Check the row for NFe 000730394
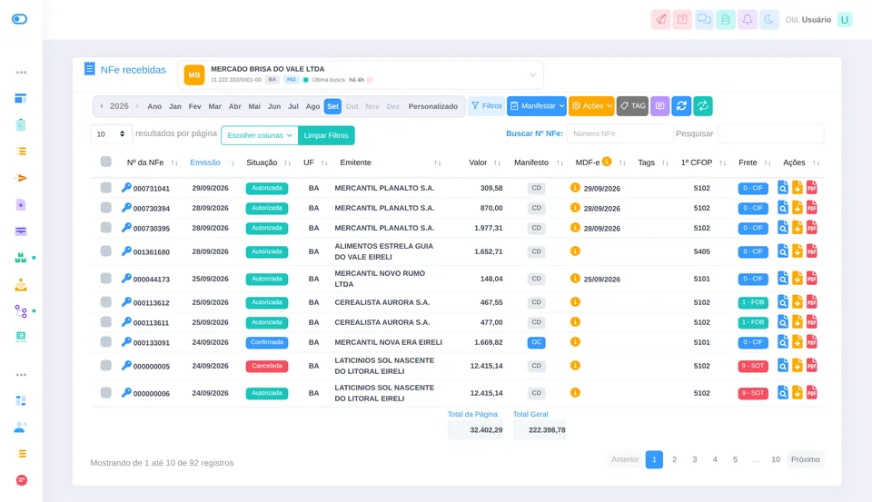This screenshot has height=502, width=872. point(105,208)
